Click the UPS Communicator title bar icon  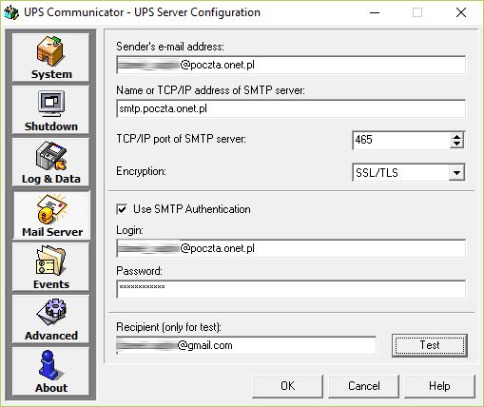pos(11,13)
